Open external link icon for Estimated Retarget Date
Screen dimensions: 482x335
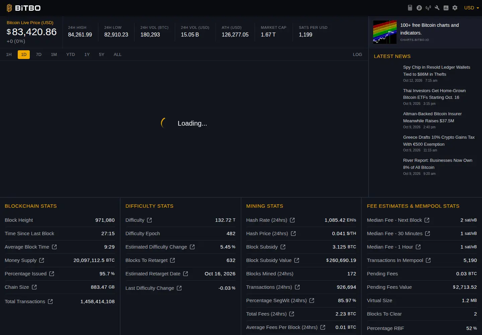coord(185,274)
